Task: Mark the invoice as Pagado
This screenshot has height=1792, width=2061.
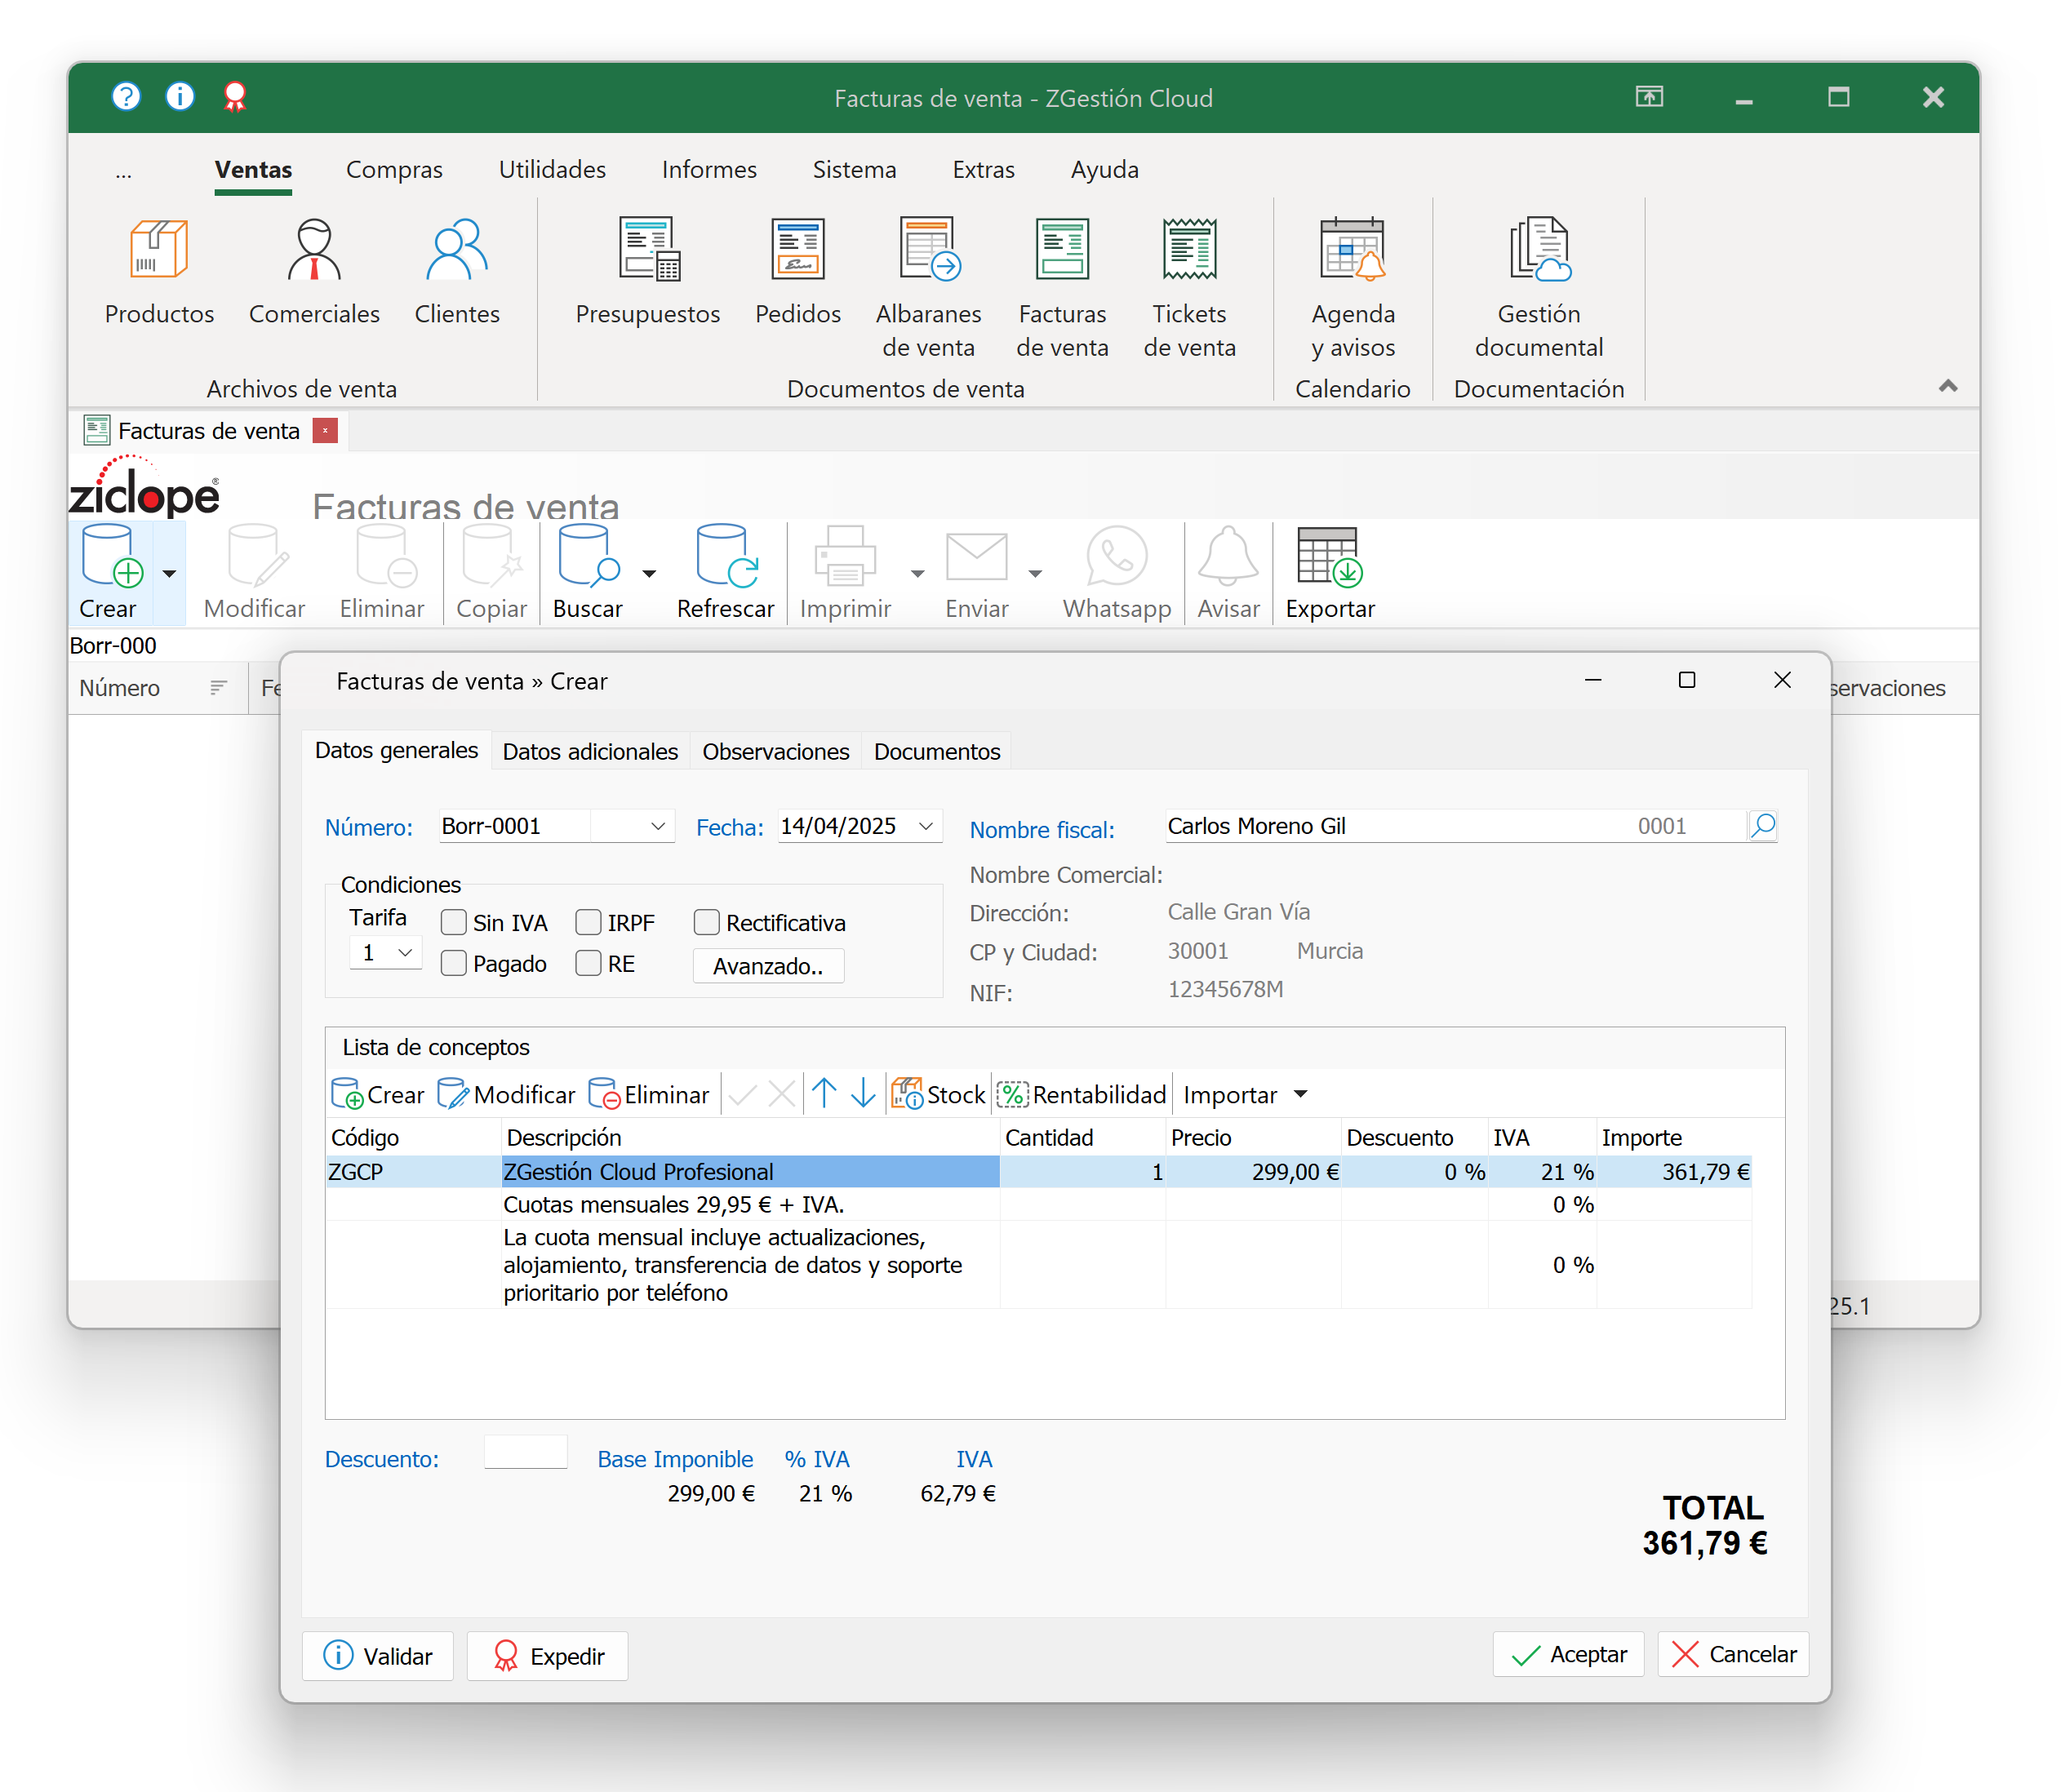Action: tap(454, 962)
